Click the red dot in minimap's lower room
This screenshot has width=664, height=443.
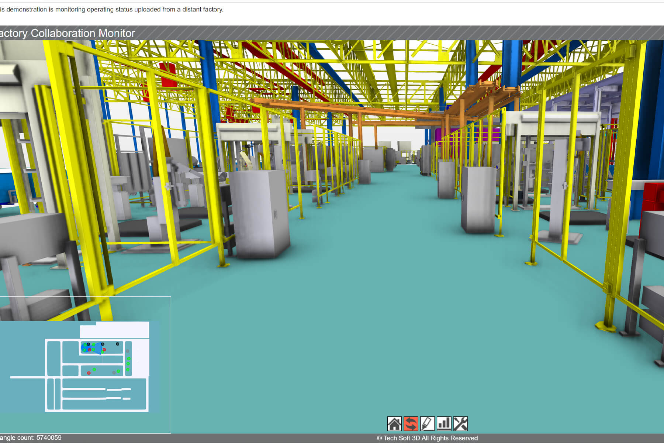click(x=89, y=373)
